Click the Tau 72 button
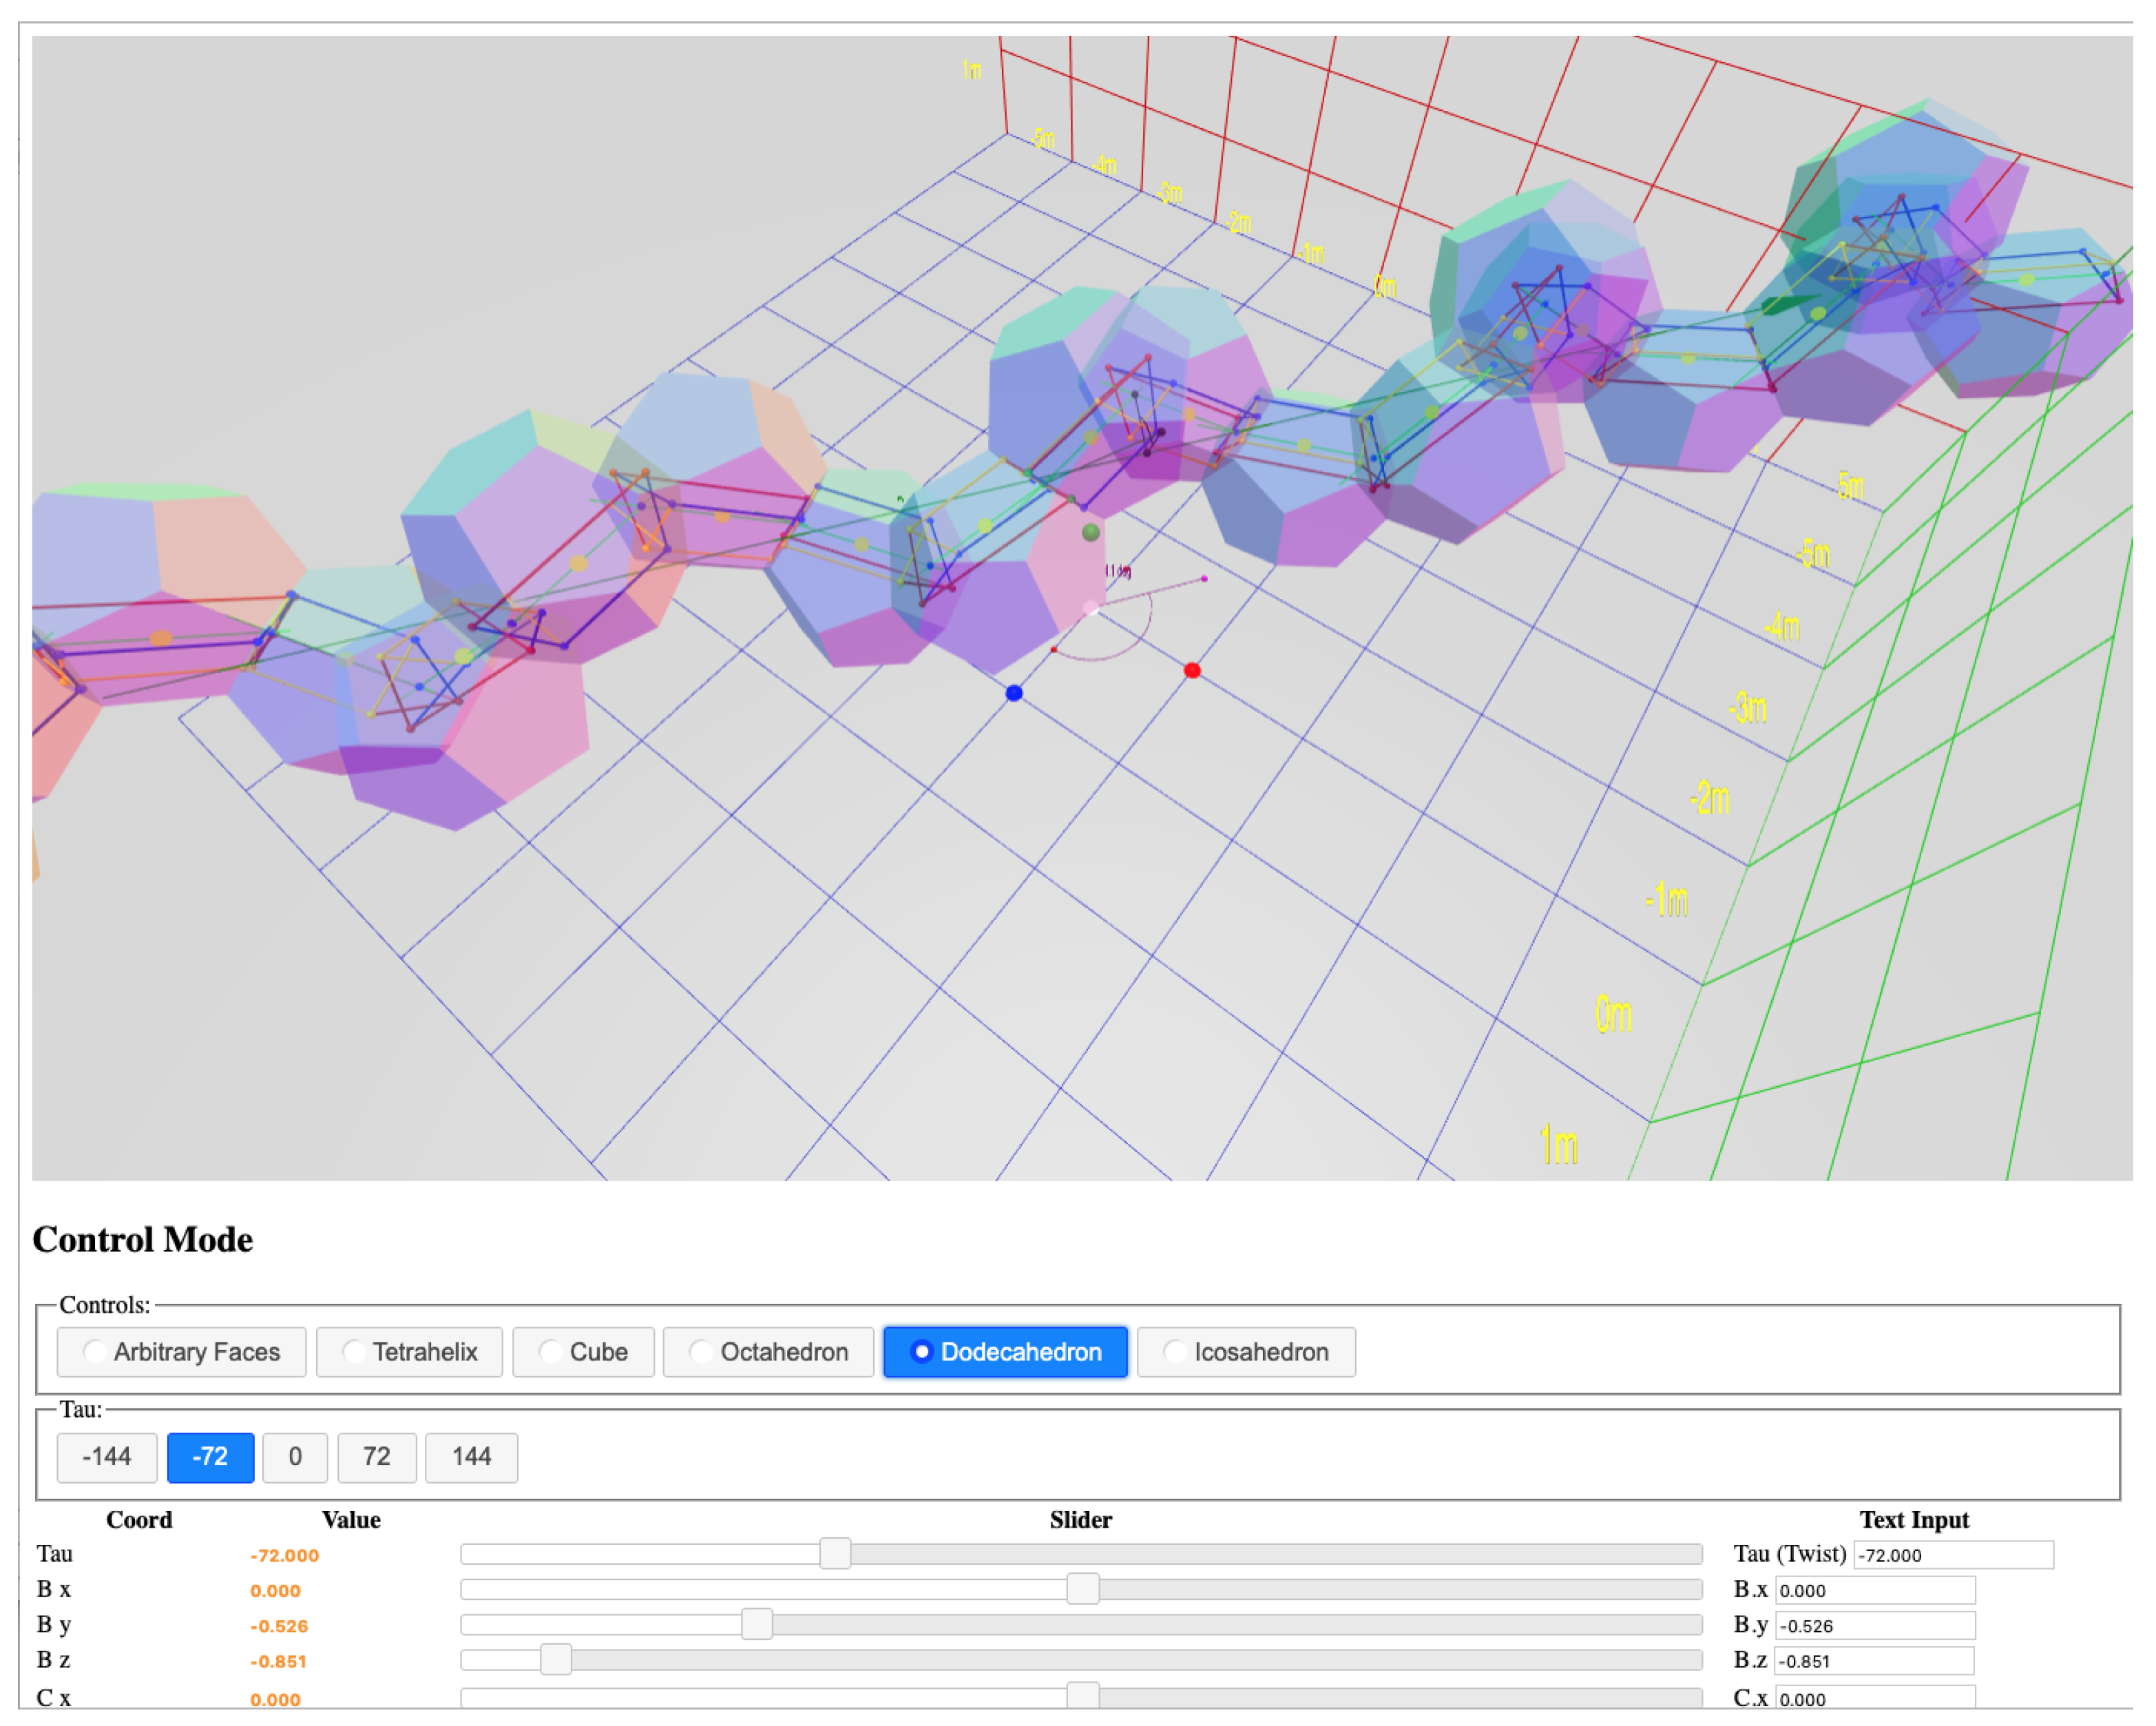The height and width of the screenshot is (1726, 2156). pos(376,1457)
